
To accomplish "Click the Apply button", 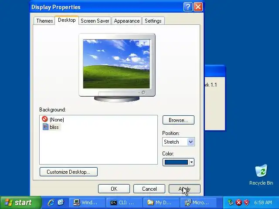I will (x=184, y=189).
